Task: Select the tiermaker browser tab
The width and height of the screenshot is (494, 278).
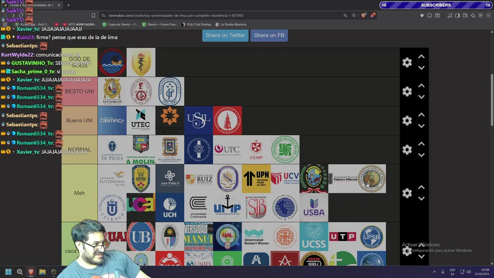Action: [x=31, y=5]
